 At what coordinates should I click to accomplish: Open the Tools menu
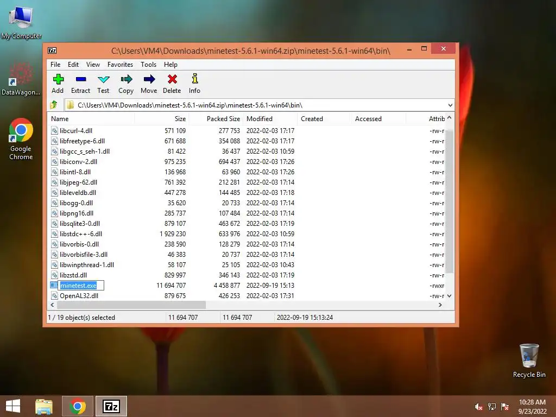[148, 65]
